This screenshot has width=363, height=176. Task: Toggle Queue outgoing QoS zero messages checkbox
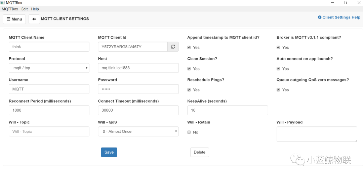278,90
